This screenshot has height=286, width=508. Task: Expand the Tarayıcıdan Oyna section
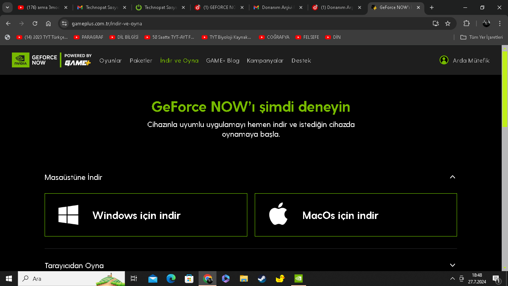(x=453, y=265)
